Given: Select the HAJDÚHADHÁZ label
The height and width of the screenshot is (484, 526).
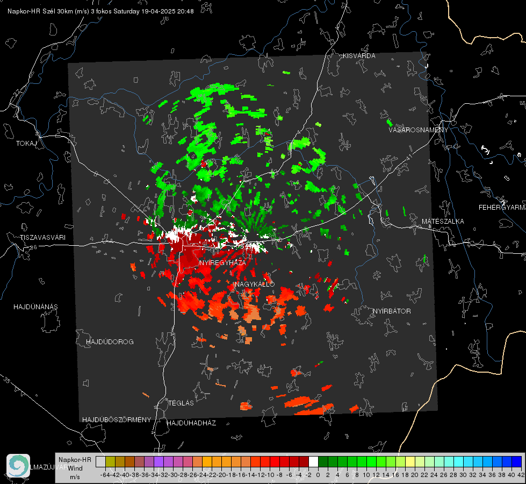Looking at the screenshot, I should click(x=191, y=423).
